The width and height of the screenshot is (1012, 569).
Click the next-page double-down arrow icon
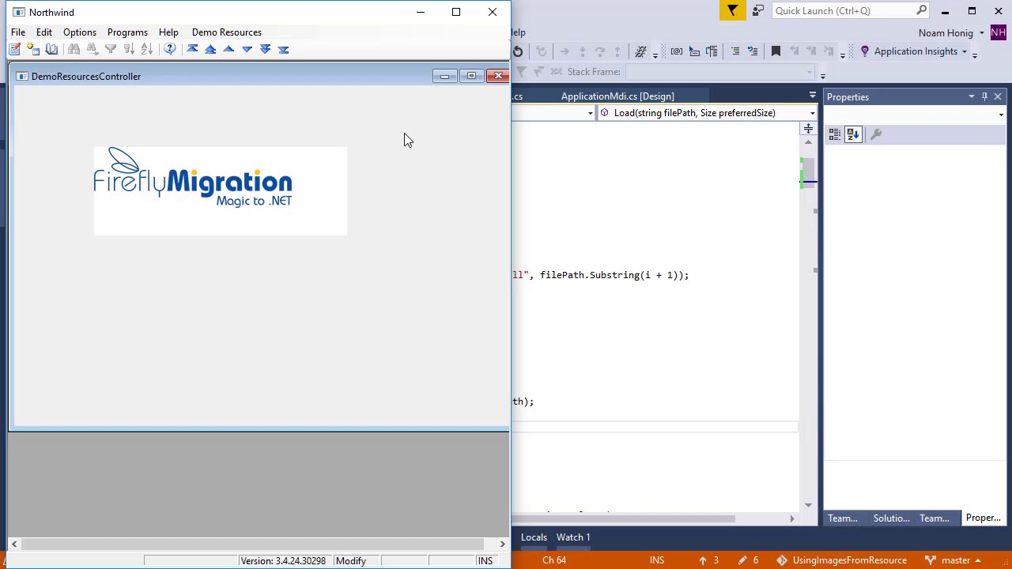pos(265,49)
